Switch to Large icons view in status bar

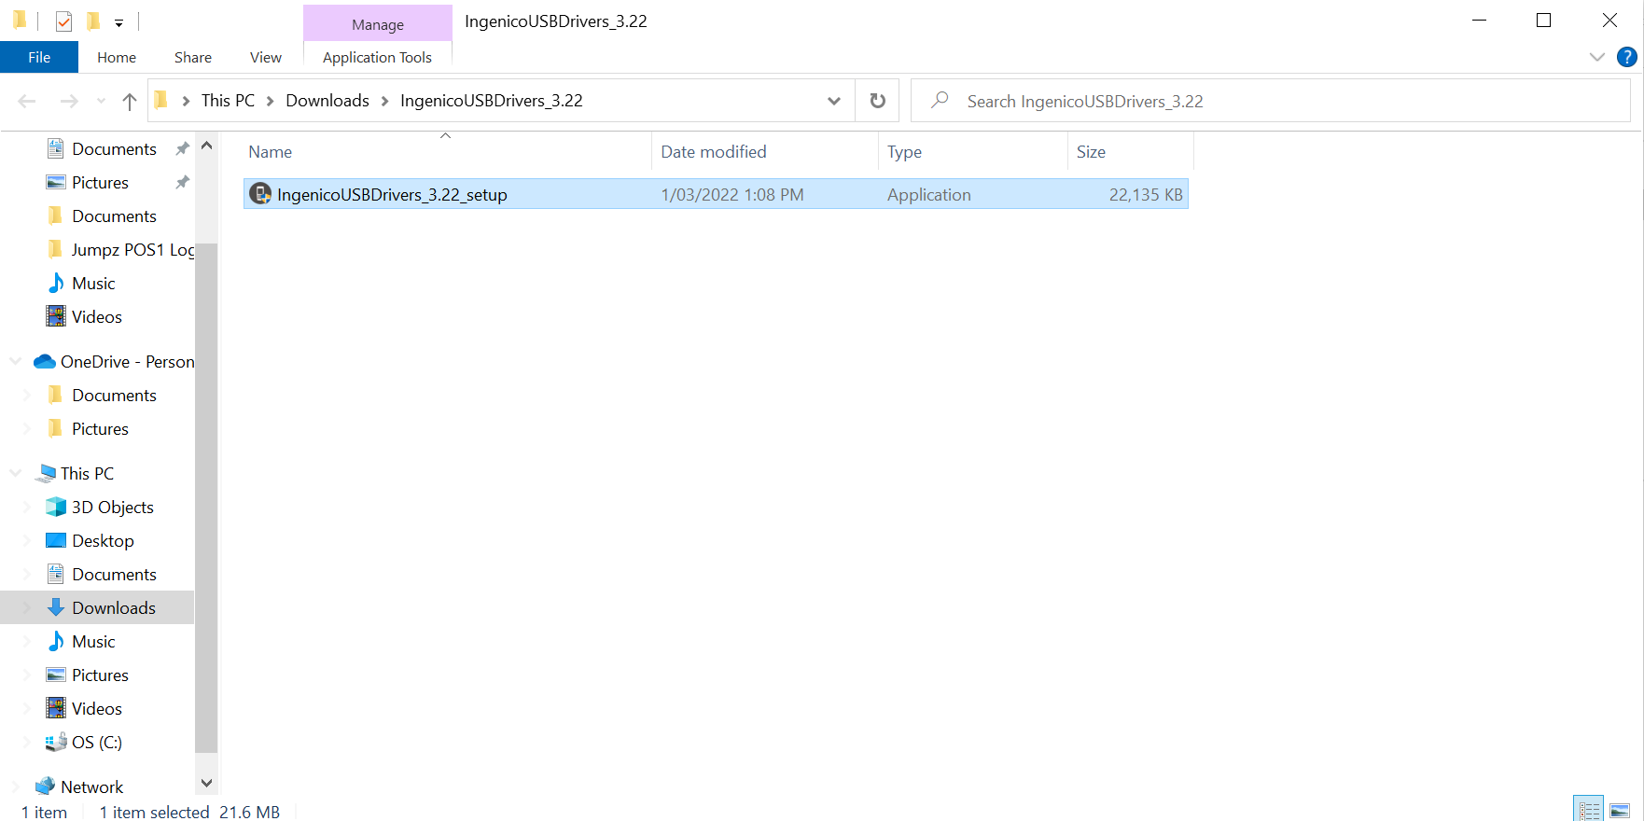(1620, 810)
